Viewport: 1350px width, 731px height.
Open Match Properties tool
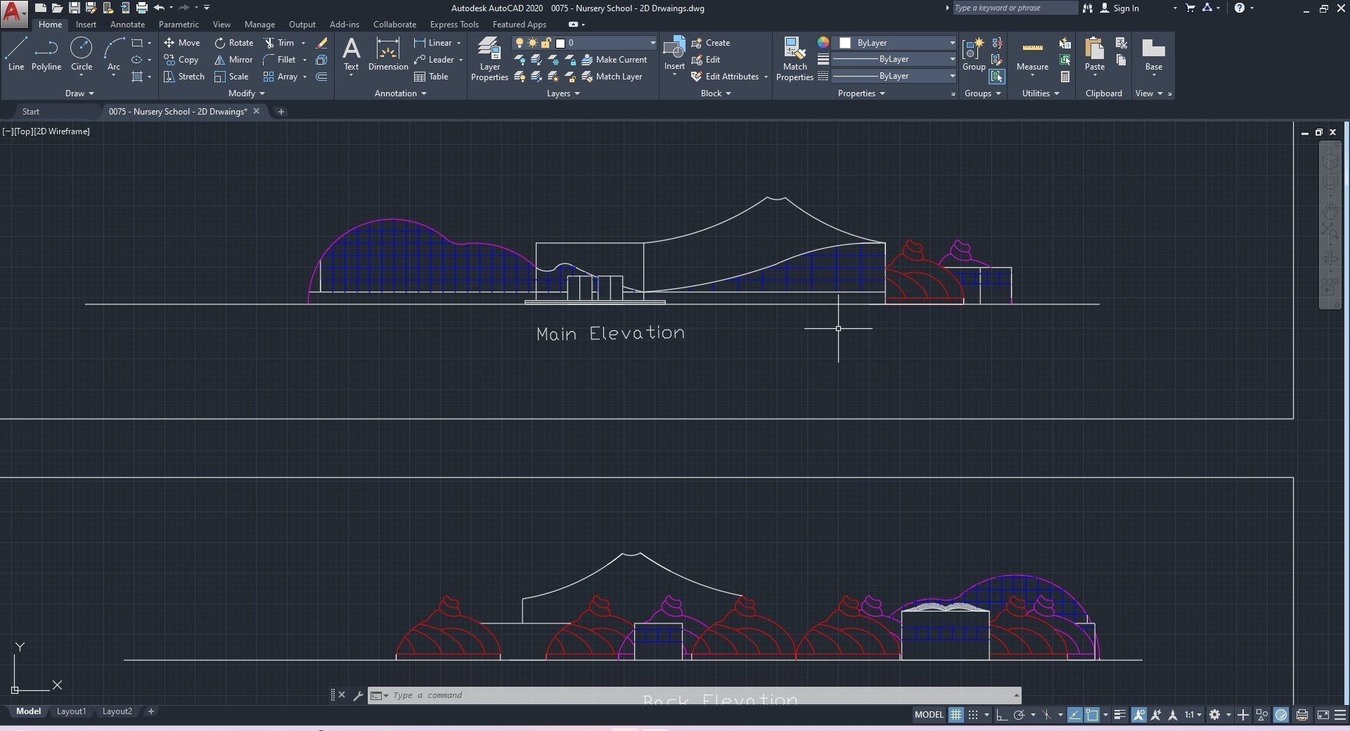tap(795, 59)
